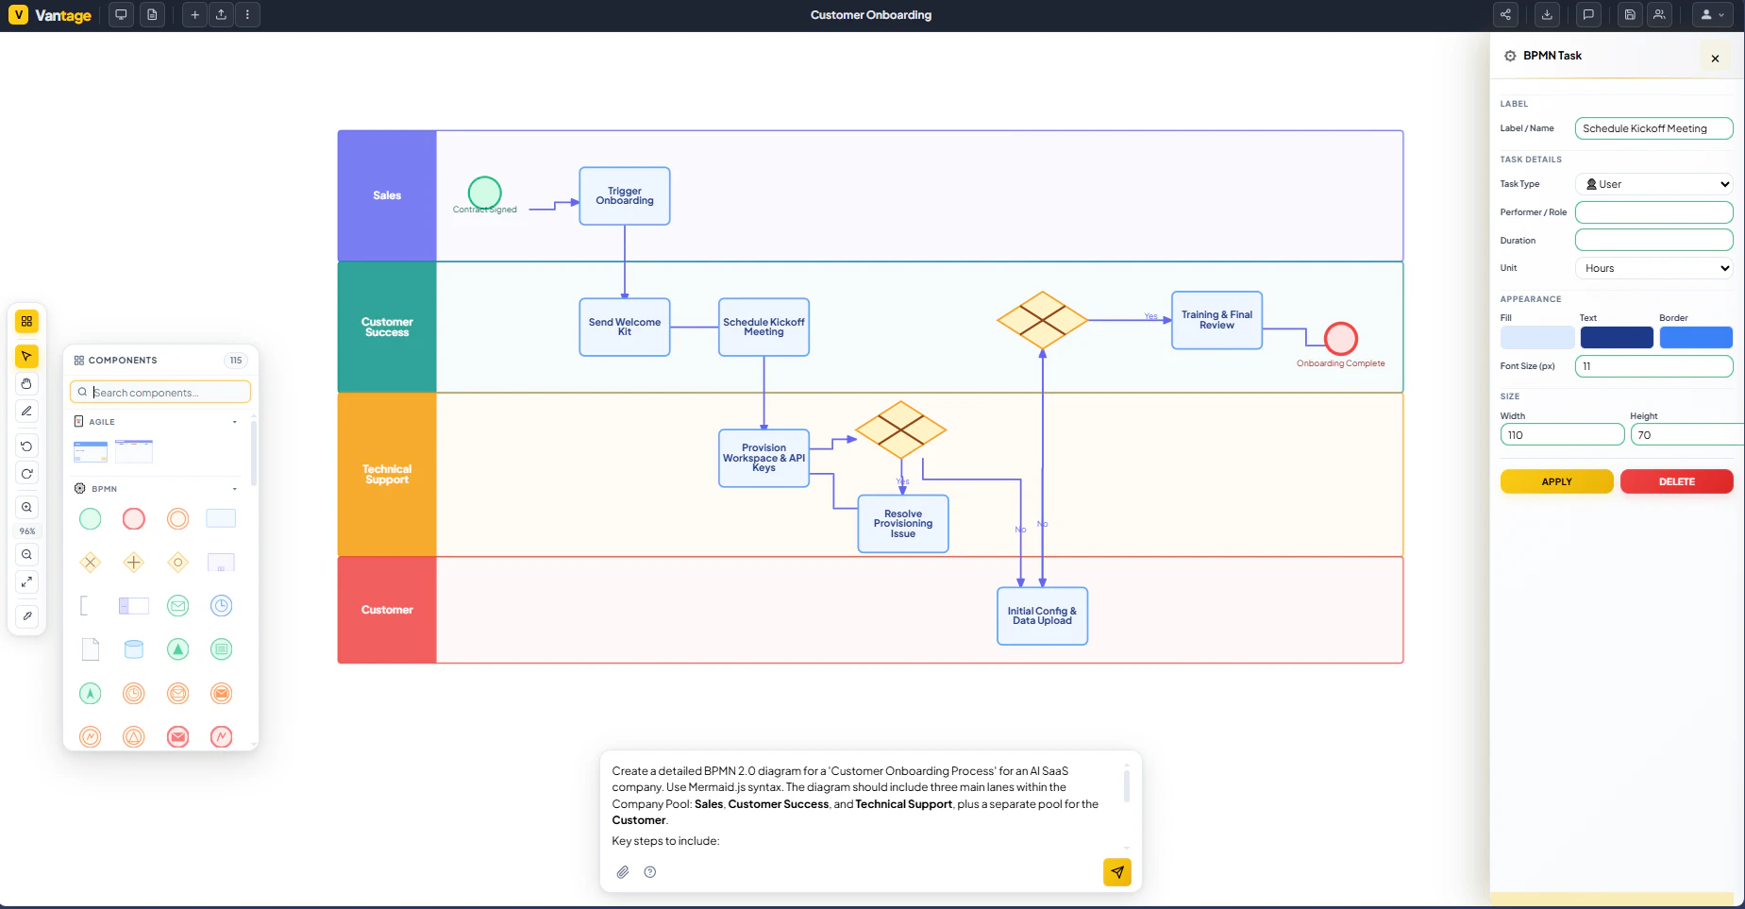Image resolution: width=1745 pixels, height=909 pixels.
Task: Open the Task Type User dropdown
Action: pyautogui.click(x=1653, y=184)
